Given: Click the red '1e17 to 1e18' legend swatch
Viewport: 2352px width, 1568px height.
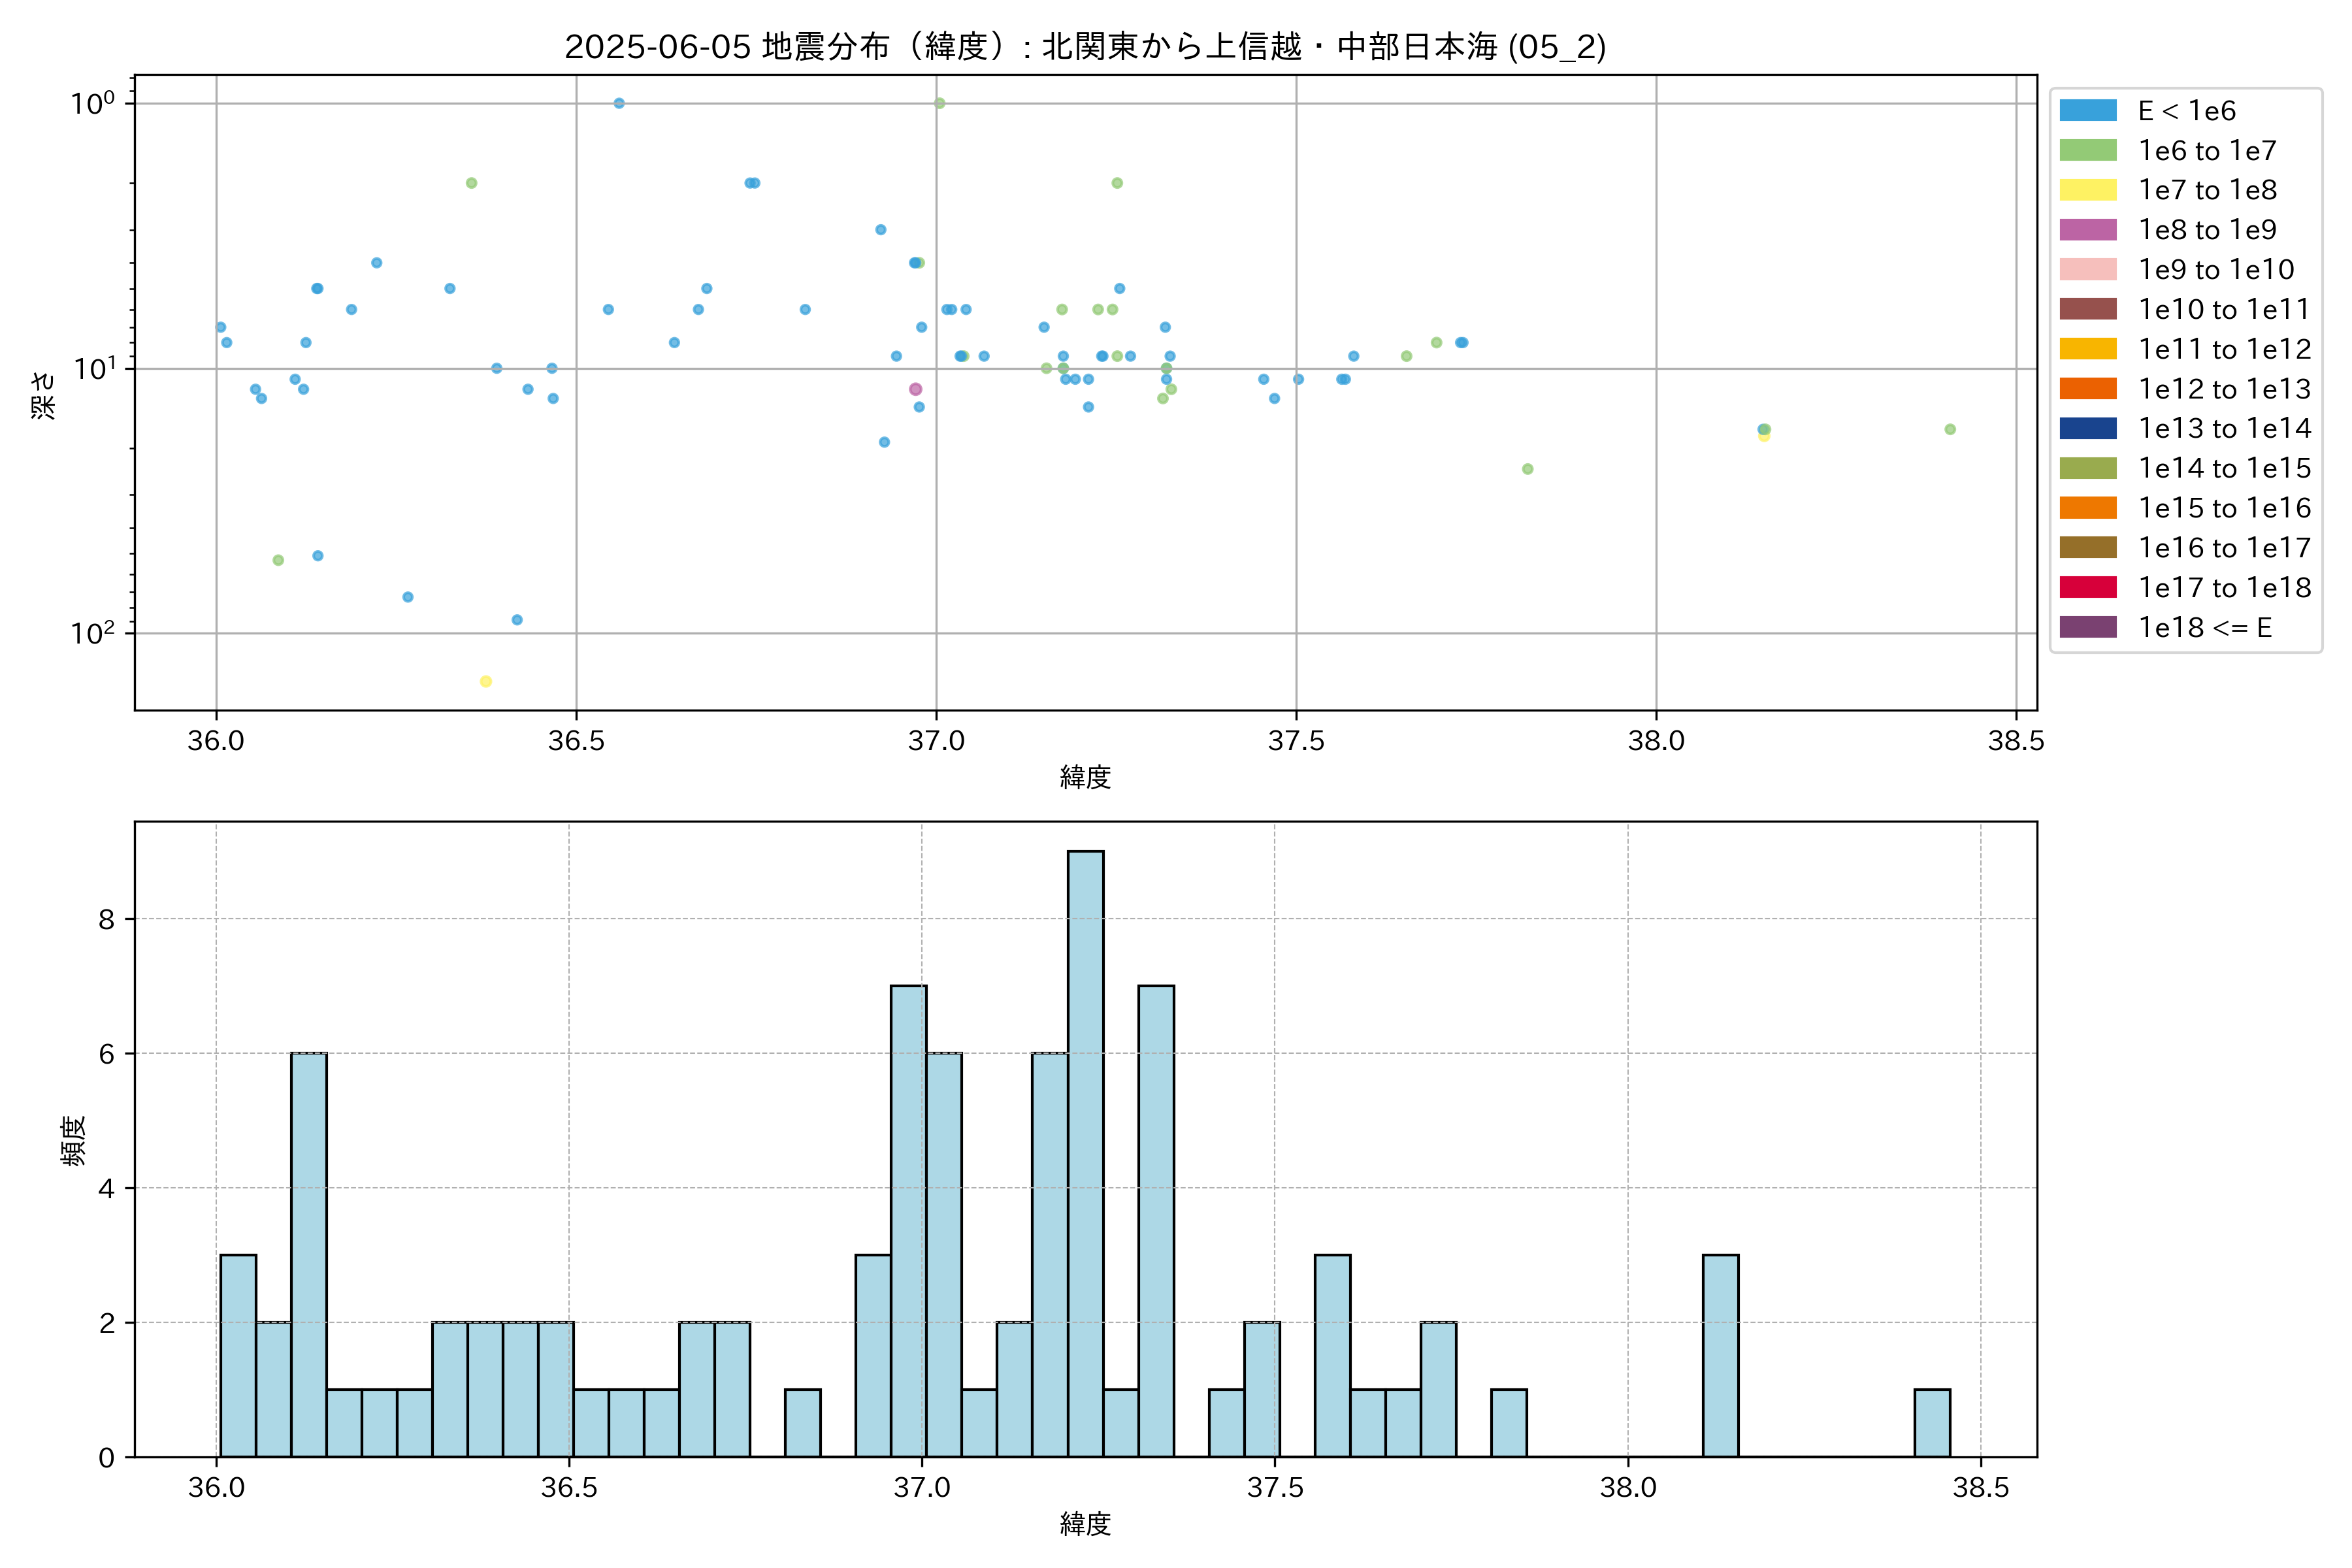Looking at the screenshot, I should tap(2088, 587).
